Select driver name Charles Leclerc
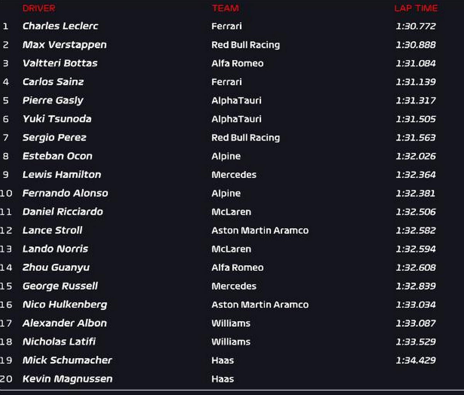This screenshot has height=395, width=464. tap(60, 26)
